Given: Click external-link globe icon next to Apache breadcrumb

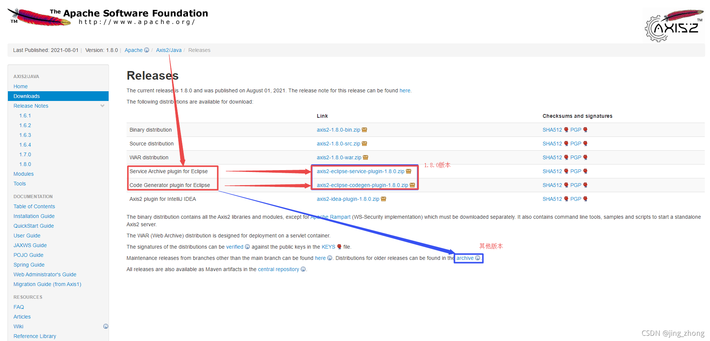Looking at the screenshot, I should pos(147,50).
